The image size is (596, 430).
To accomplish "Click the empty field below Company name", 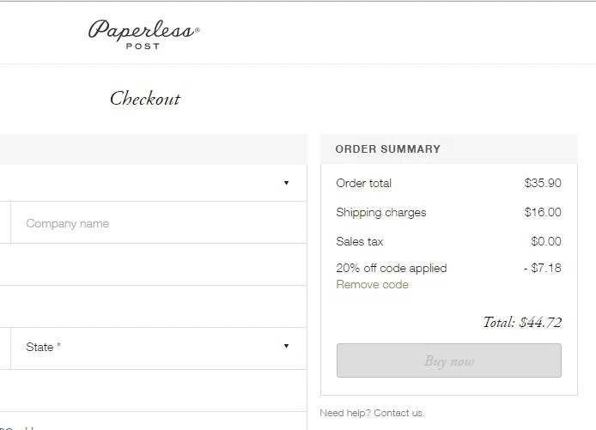I will click(x=153, y=264).
